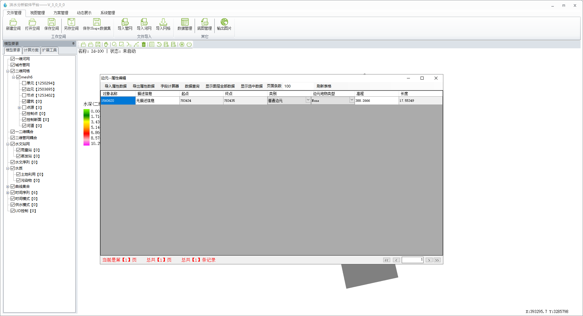
Task: Uncheck the 边元【2503695】 checkbox
Action: pos(24,89)
